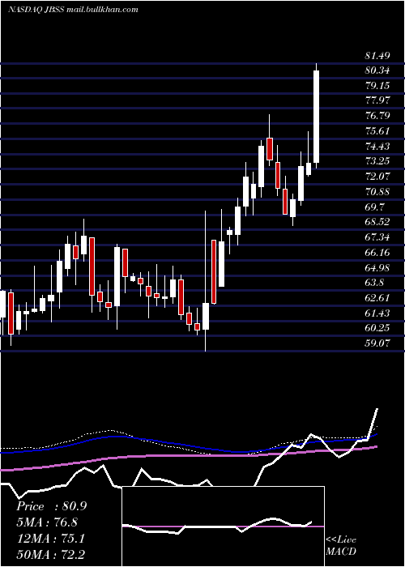Select the 61.43 price axis label
Image resolution: width=405 pixels, height=567 pixels.
pyautogui.click(x=377, y=313)
